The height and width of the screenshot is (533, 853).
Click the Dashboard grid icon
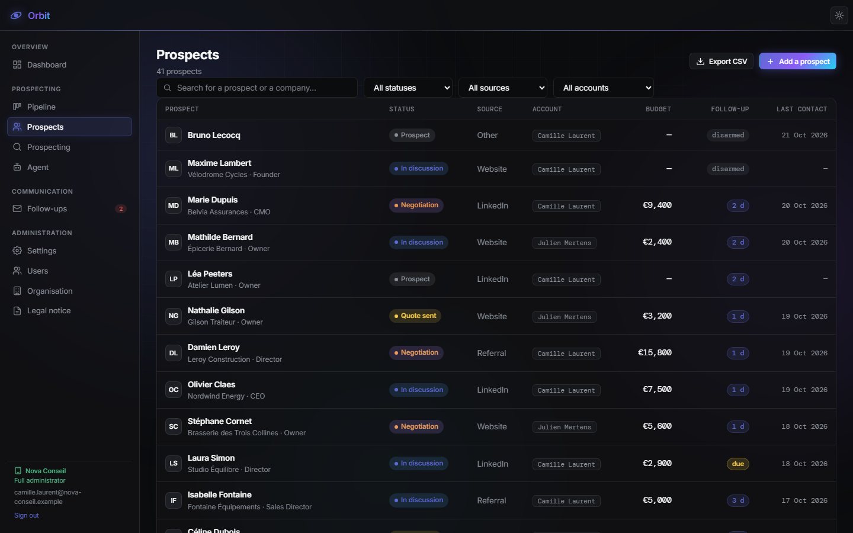point(17,65)
